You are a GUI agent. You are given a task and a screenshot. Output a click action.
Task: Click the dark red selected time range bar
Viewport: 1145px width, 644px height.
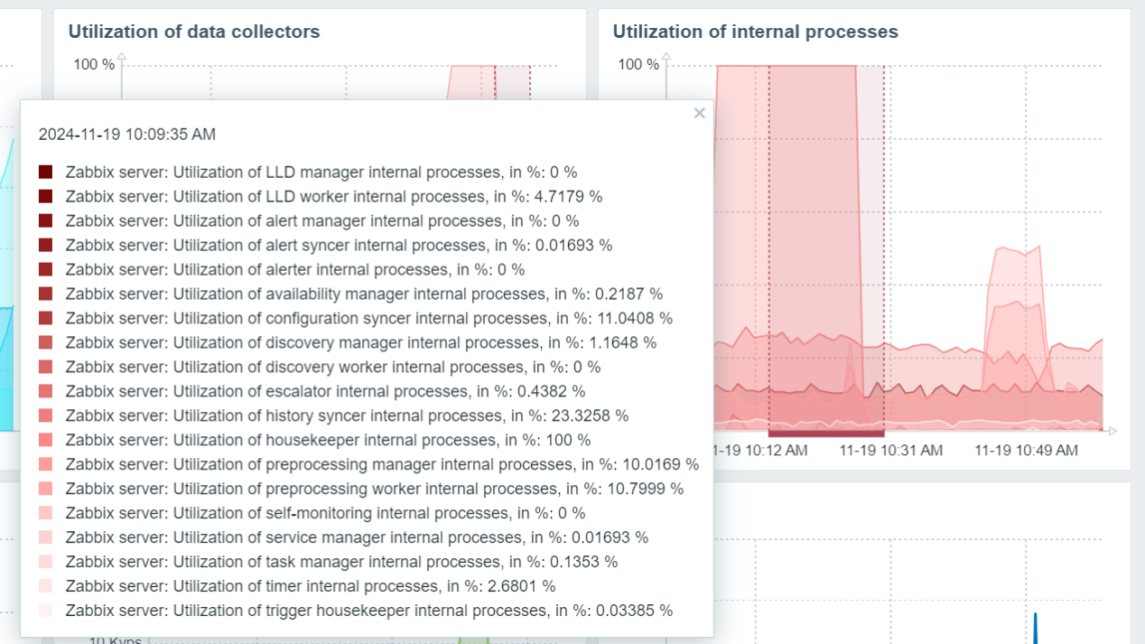(x=826, y=434)
